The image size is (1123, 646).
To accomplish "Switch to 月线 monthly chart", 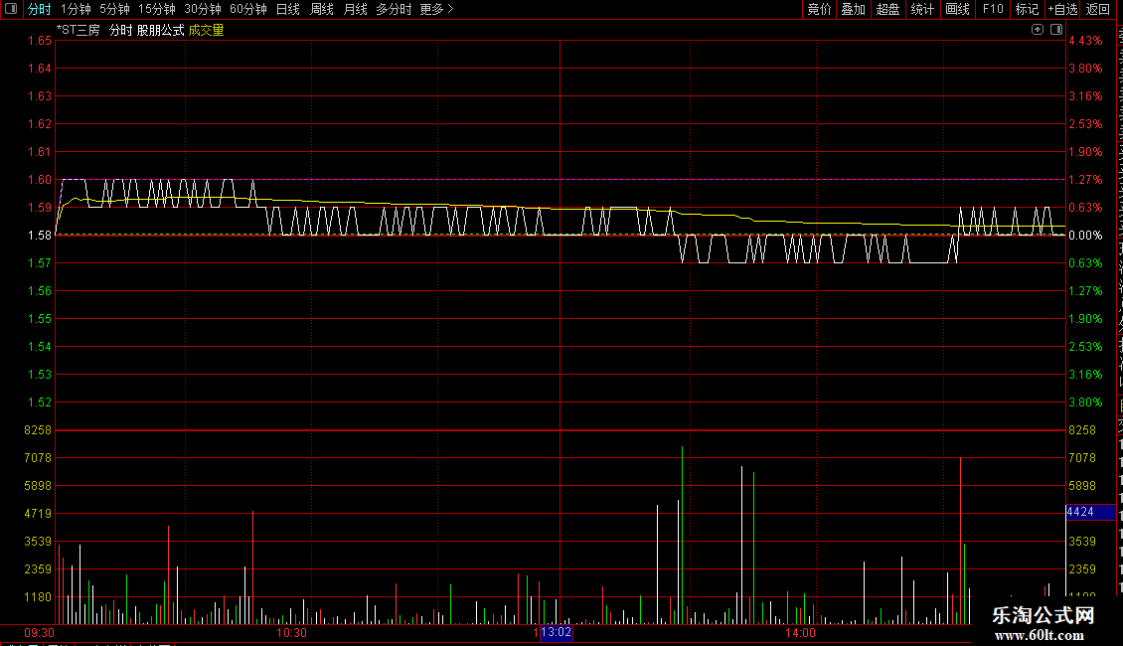I will (x=355, y=9).
